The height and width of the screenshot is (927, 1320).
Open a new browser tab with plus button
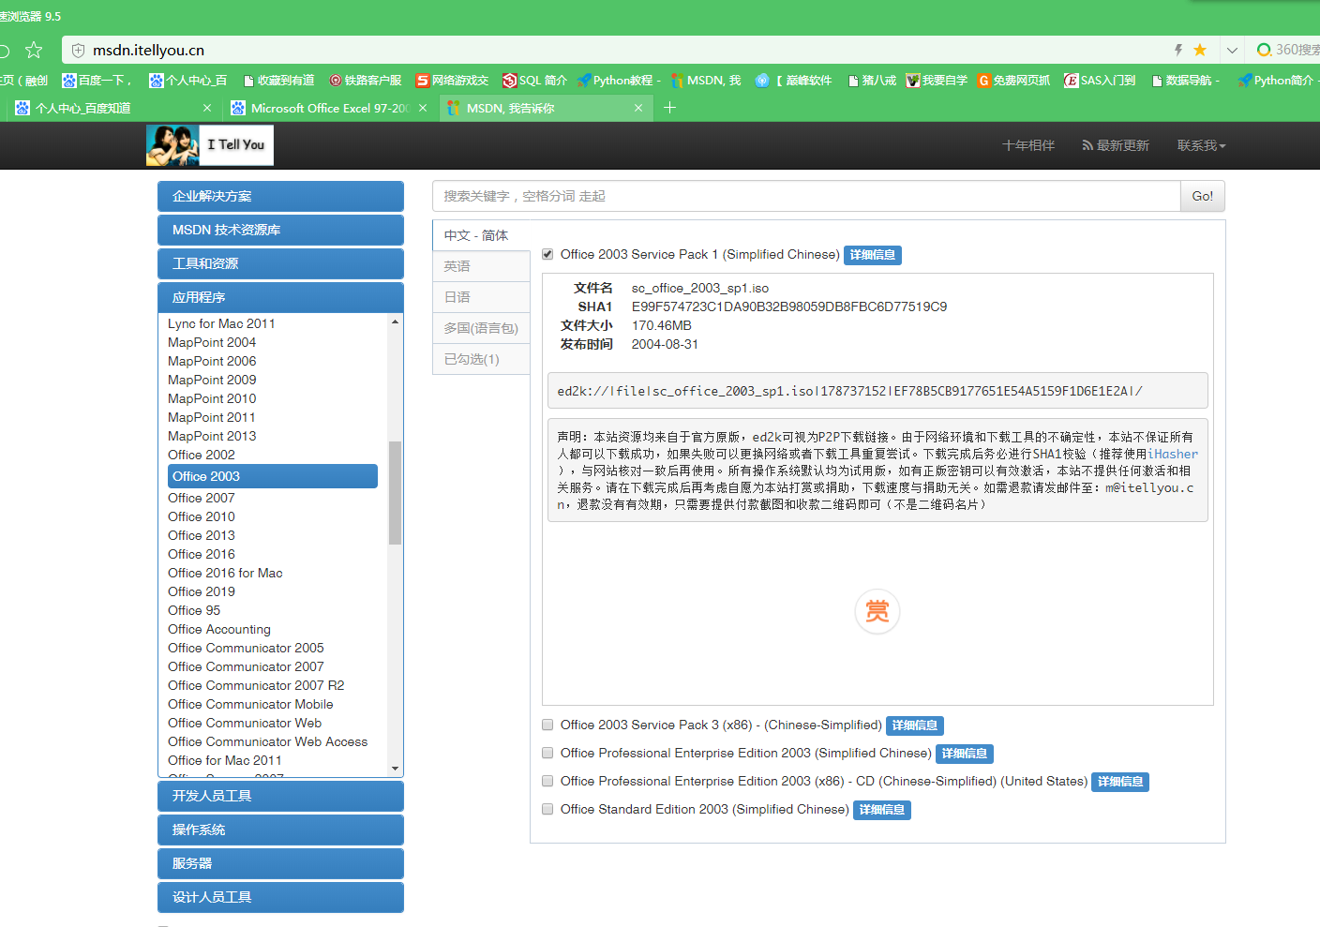[x=669, y=108]
